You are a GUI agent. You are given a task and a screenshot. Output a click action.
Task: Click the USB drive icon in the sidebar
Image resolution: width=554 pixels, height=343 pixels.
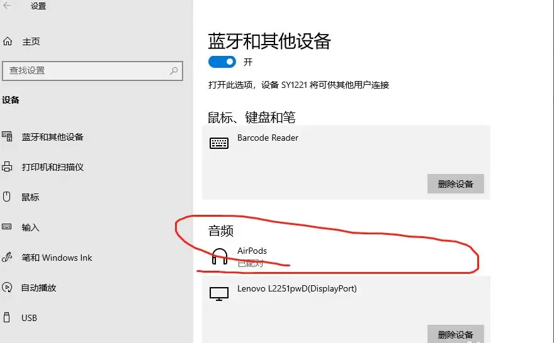tap(8, 318)
